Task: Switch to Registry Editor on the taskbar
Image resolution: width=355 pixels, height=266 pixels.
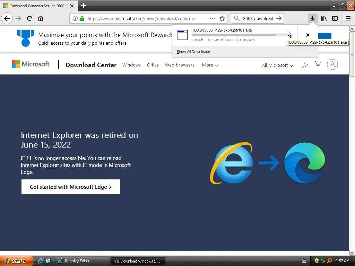Action: (x=82, y=261)
